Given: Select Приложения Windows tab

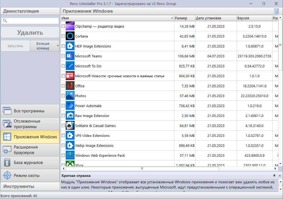Looking at the screenshot, I should coord(30,137).
